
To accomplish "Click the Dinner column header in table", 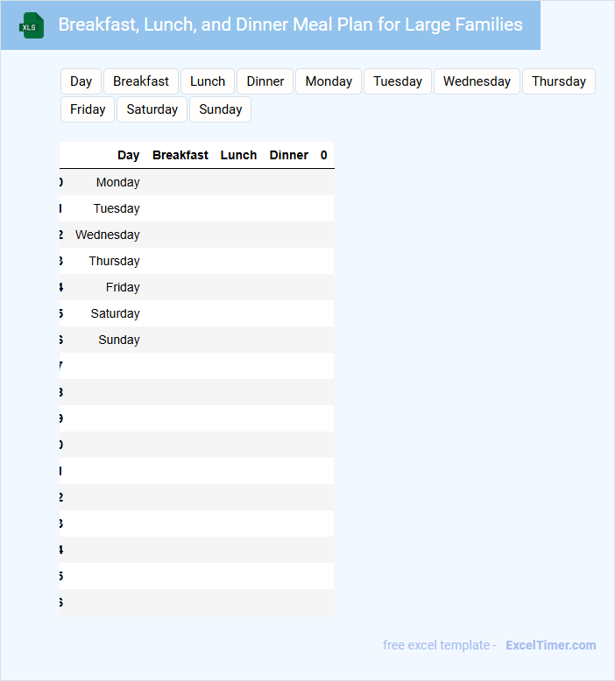I will (x=288, y=155).
